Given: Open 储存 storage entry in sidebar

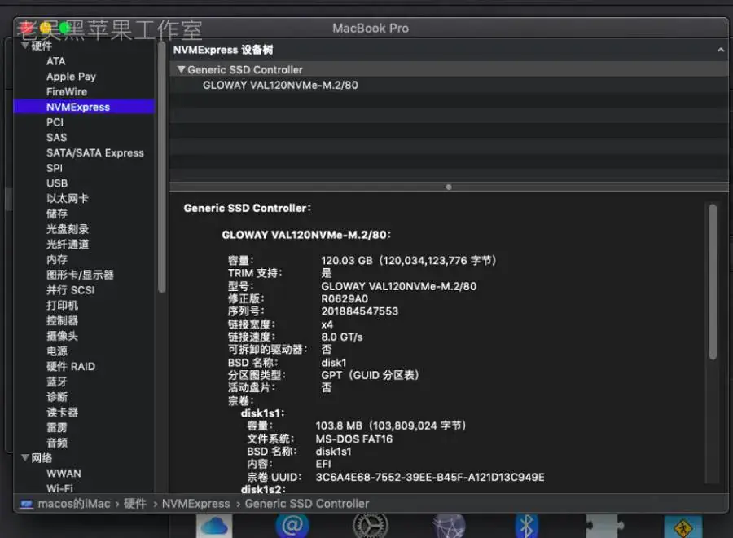Looking at the screenshot, I should [x=57, y=214].
